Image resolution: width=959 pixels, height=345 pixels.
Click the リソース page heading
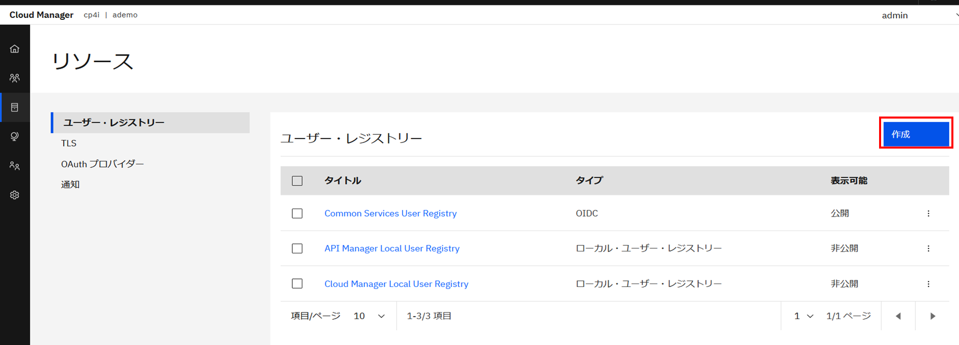pyautogui.click(x=93, y=62)
